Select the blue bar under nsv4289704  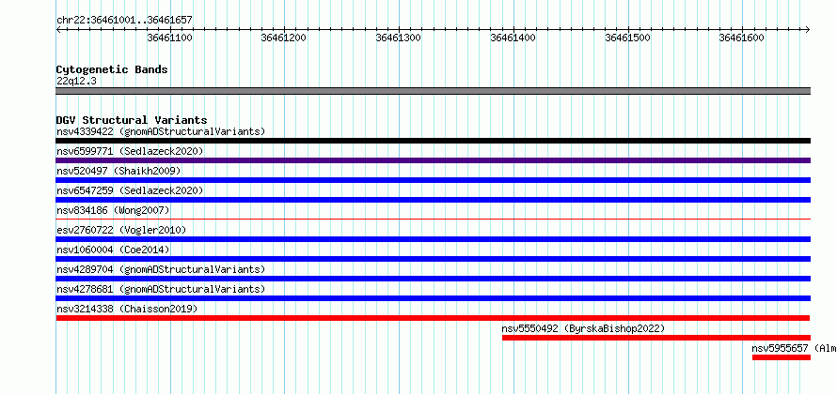pos(433,279)
